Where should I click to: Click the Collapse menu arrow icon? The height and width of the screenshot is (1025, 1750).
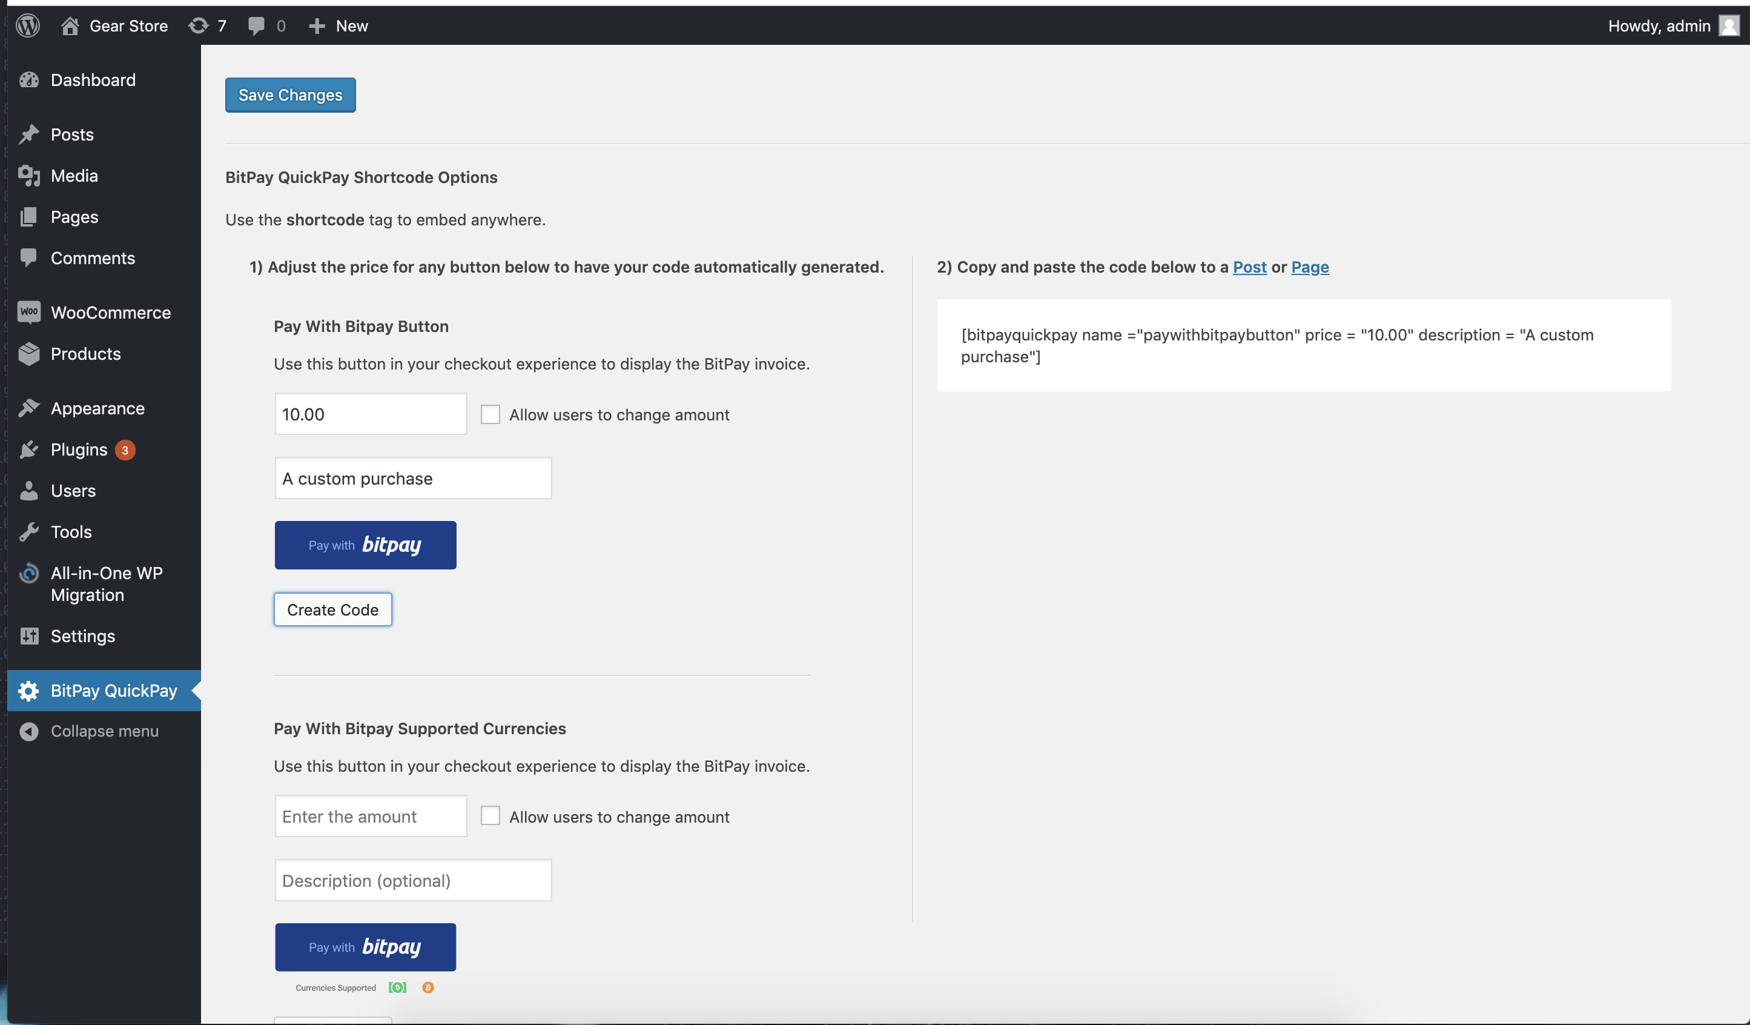point(29,731)
